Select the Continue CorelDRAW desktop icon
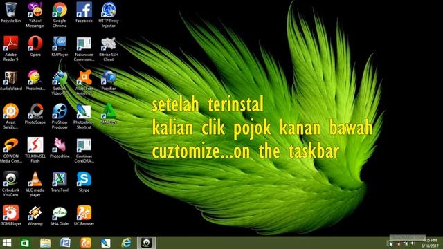The height and width of the screenshot is (249, 443). 84,150
